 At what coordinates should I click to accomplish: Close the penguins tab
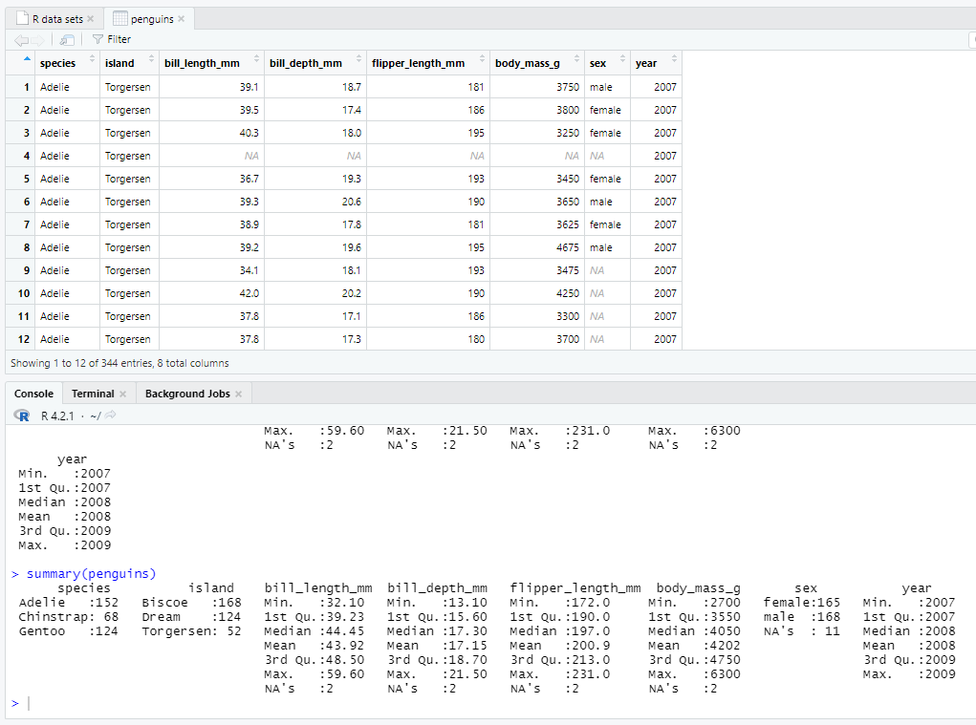pyautogui.click(x=181, y=19)
